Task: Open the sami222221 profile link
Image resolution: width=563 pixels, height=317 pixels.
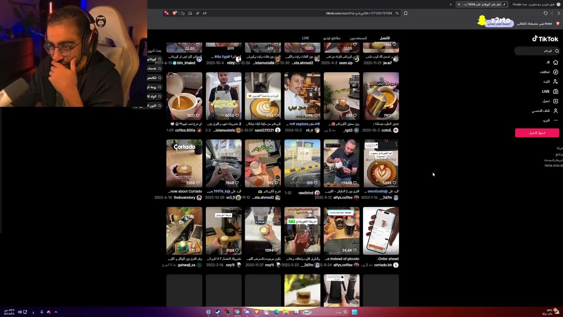Action: point(264,130)
